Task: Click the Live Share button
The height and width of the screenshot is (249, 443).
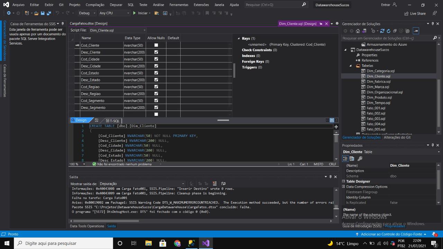Action: (415, 13)
